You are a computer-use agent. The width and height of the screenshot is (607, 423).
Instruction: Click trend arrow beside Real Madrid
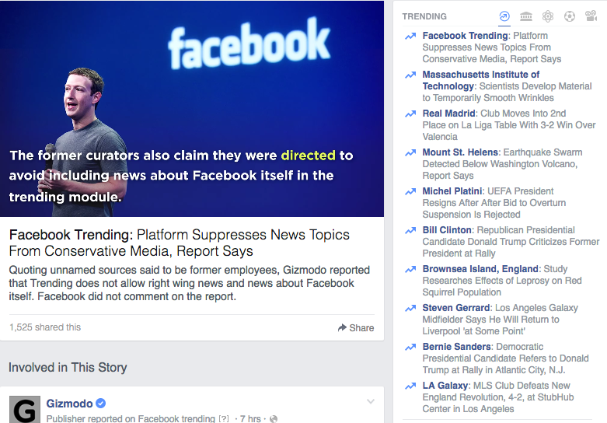[410, 114]
